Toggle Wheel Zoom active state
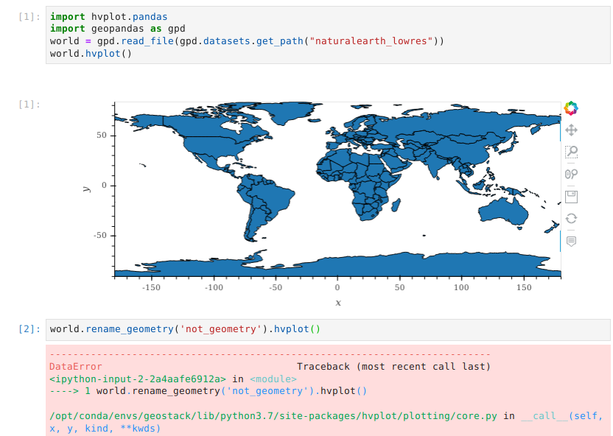This screenshot has height=436, width=613. click(x=570, y=174)
